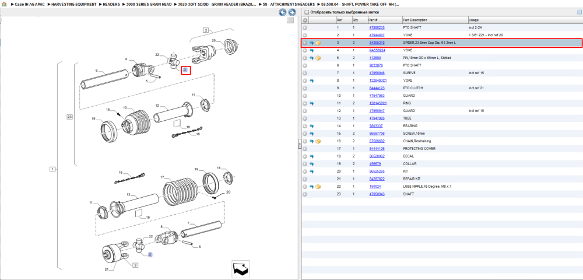Screen dimensions: 583x280
Task: Select '1 3/8" Z21 - incl ref 20' usage text
Action: tap(486, 35)
